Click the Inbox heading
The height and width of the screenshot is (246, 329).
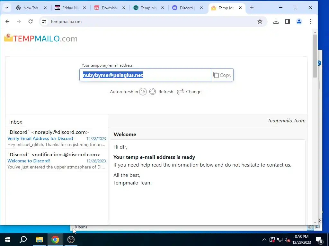[x=16, y=122]
